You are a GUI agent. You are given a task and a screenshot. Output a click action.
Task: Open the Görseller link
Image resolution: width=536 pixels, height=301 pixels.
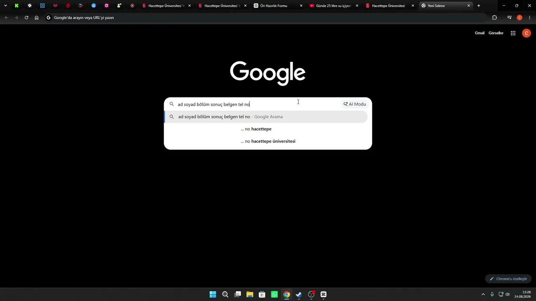pos(496,33)
